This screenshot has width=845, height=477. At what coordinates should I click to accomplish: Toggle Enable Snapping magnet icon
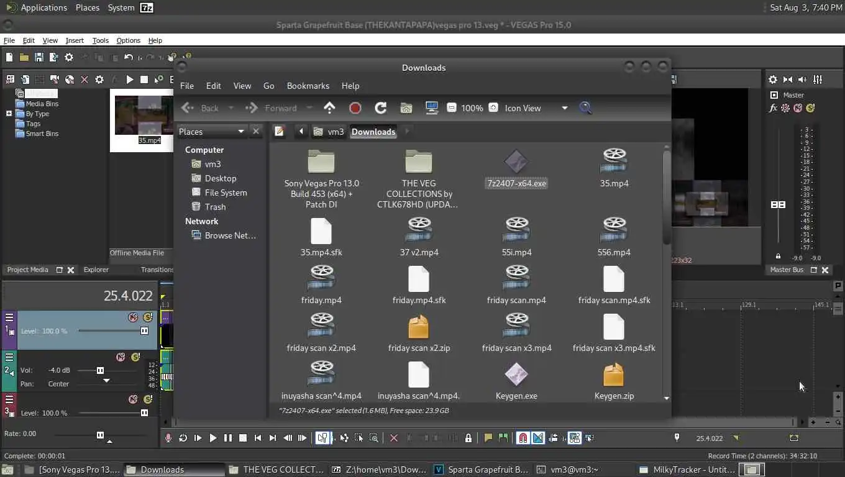(523, 438)
